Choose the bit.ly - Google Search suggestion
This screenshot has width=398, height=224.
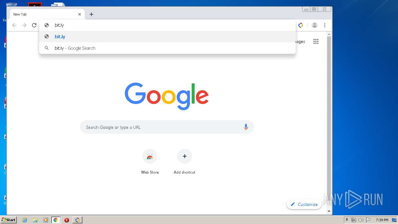click(x=167, y=48)
